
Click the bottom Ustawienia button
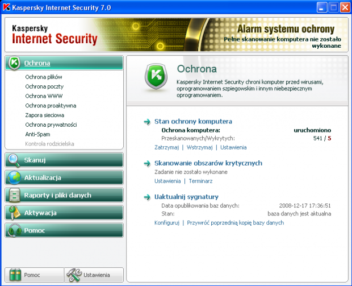[x=94, y=275]
